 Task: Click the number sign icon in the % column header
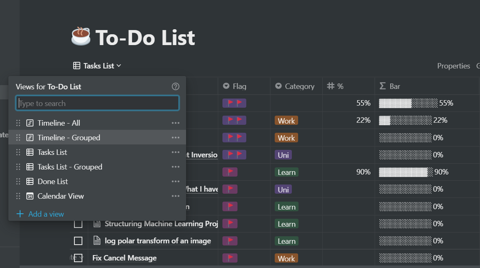(330, 86)
